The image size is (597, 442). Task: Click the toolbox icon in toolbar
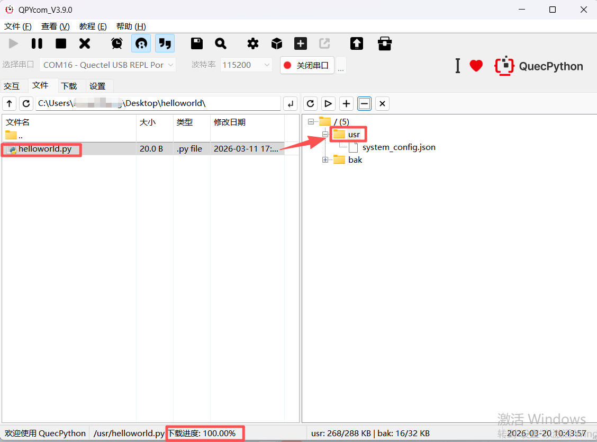click(x=385, y=43)
